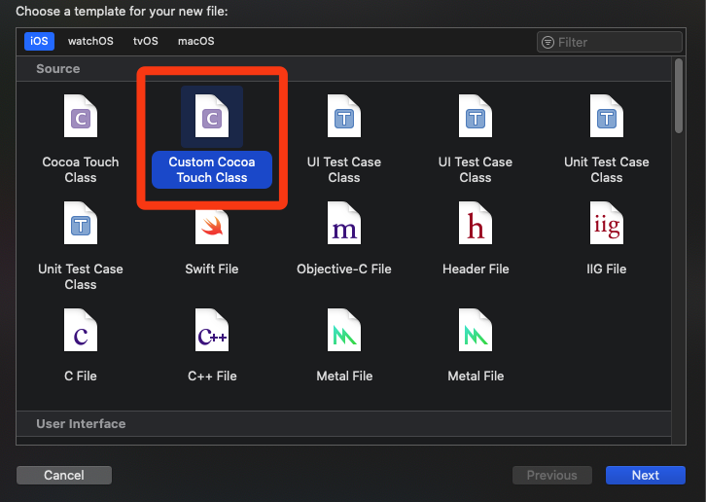
Task: Choose the IIG File template icon
Action: [x=607, y=223]
